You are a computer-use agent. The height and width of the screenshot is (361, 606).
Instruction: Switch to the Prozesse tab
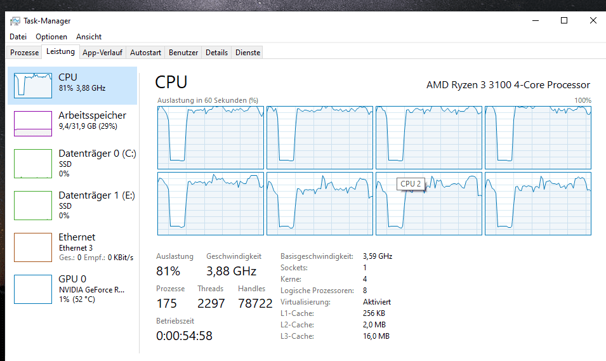click(x=25, y=53)
